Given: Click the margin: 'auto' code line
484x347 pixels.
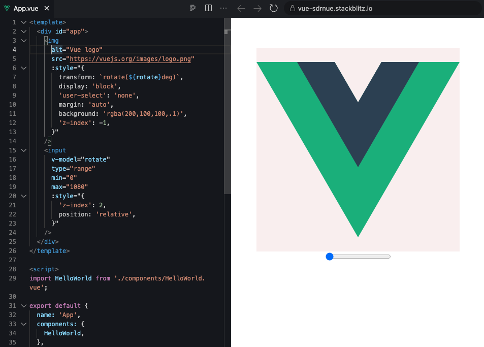Looking at the screenshot, I should coord(86,105).
